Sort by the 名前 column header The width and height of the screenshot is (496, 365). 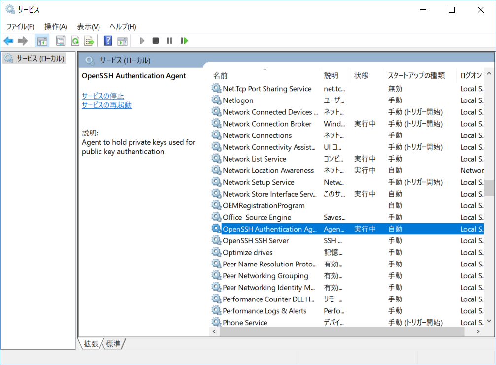click(265, 75)
